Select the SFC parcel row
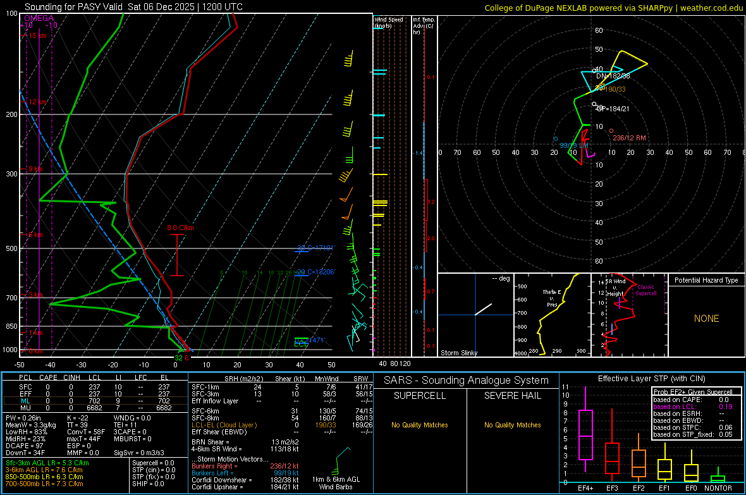Viewport: 746px width, 495px height. [x=95, y=387]
